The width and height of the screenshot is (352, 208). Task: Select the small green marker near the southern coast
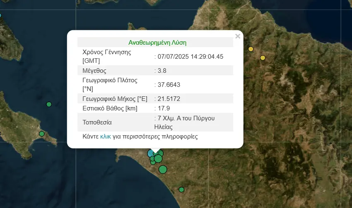click(x=181, y=189)
